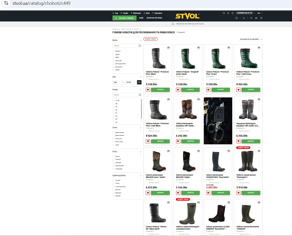292x236 pixels.
Task: Compare Чоботи гумові високі "Remington"
Action: (x=259, y=151)
